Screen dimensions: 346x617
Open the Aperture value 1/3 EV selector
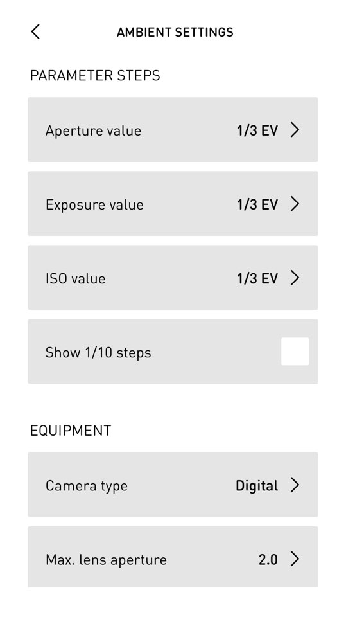[x=257, y=130]
